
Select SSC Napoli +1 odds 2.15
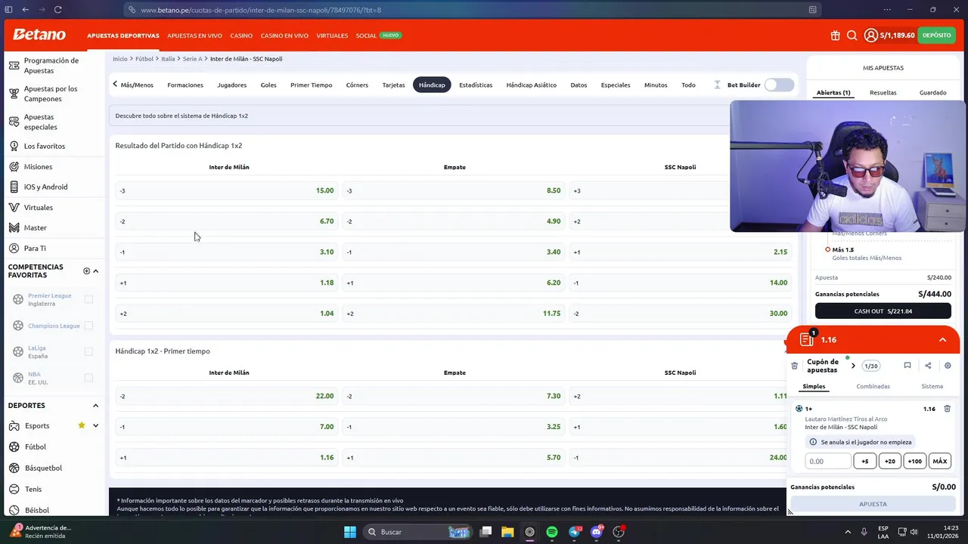pyautogui.click(x=681, y=252)
